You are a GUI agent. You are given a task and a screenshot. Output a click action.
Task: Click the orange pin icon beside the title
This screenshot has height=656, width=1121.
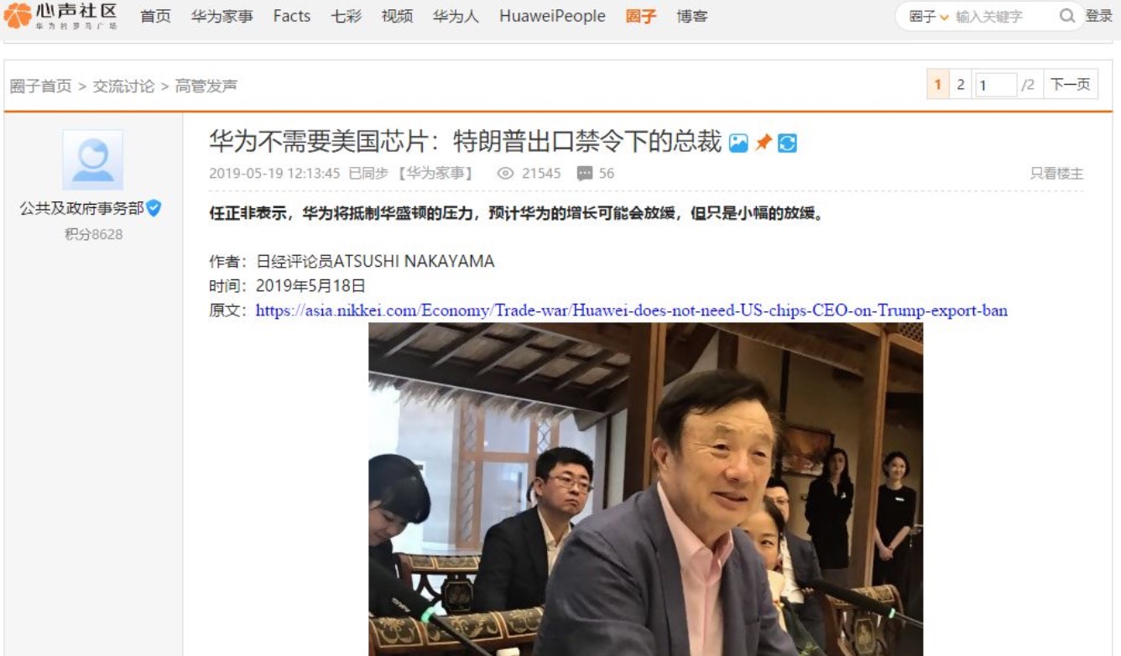(763, 143)
